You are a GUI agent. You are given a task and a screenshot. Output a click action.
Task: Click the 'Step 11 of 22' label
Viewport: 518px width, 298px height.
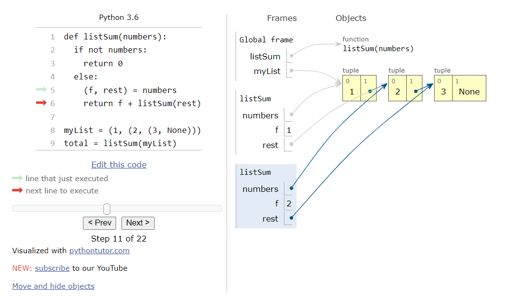(x=119, y=239)
